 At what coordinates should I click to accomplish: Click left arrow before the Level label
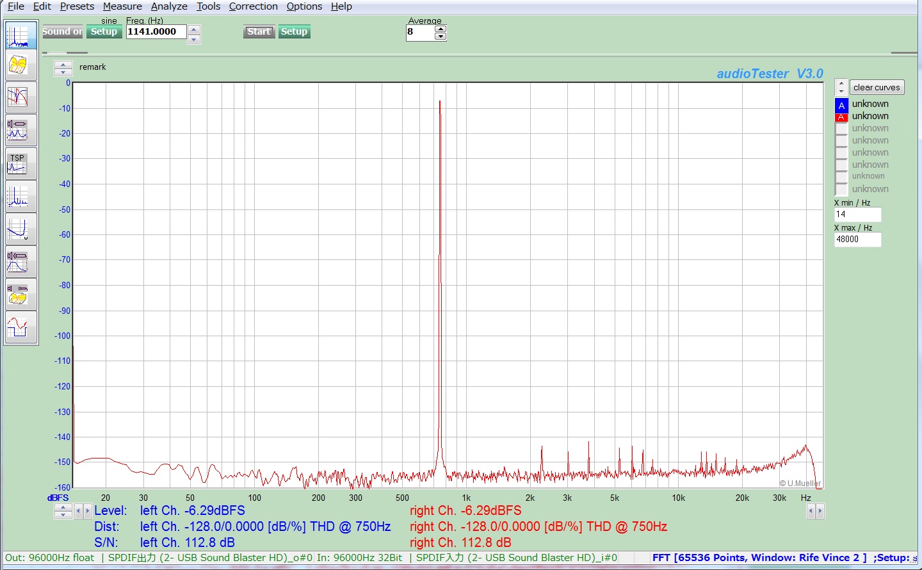pyautogui.click(x=79, y=511)
